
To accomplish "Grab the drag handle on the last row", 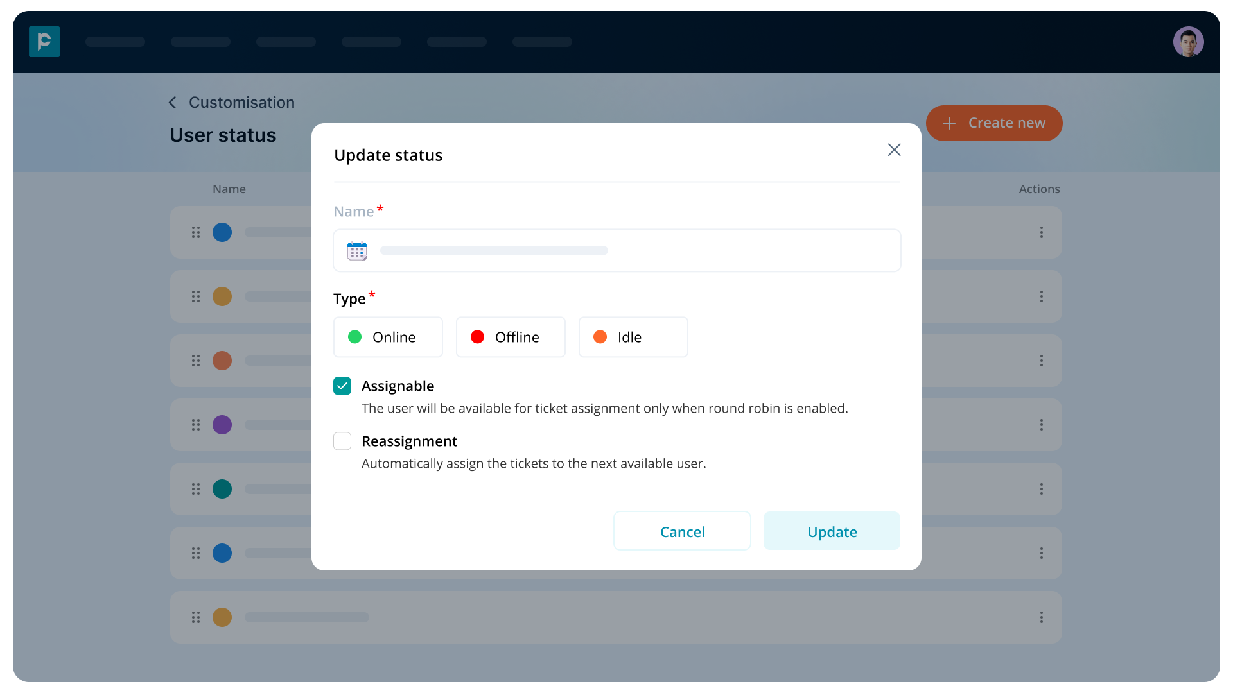I will 196,617.
